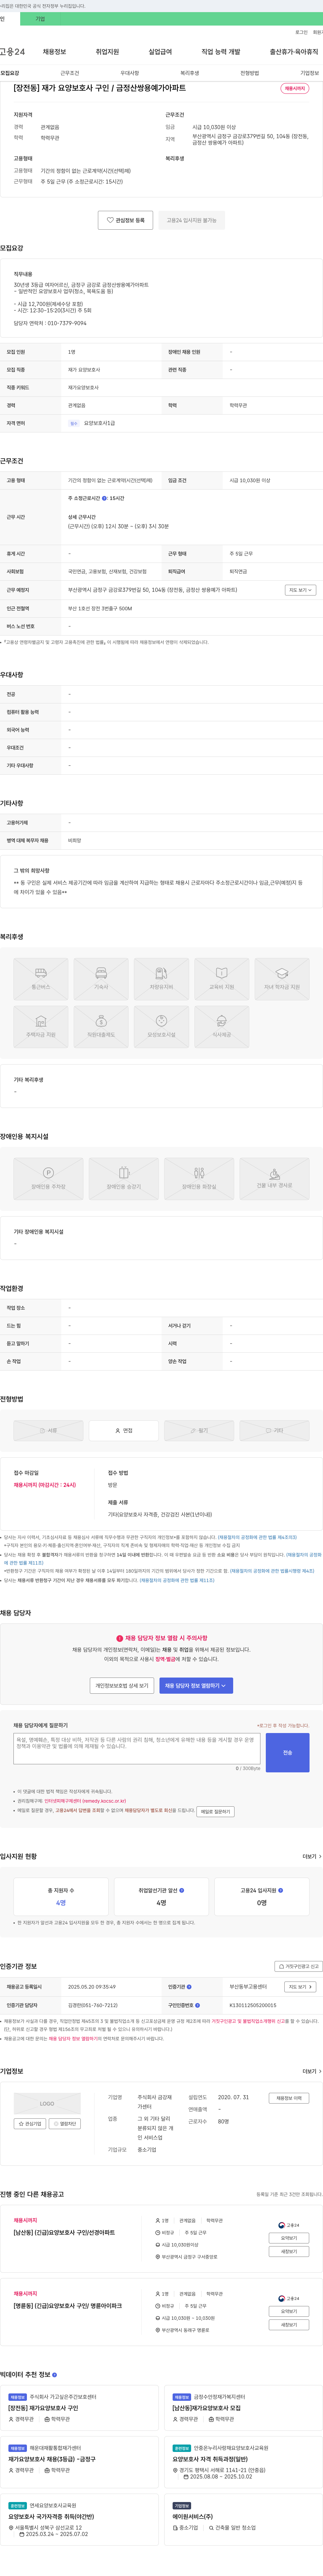The width and height of the screenshot is (323, 2576).
Task: Click the 채용정보 더목 button
Action: (289, 2098)
